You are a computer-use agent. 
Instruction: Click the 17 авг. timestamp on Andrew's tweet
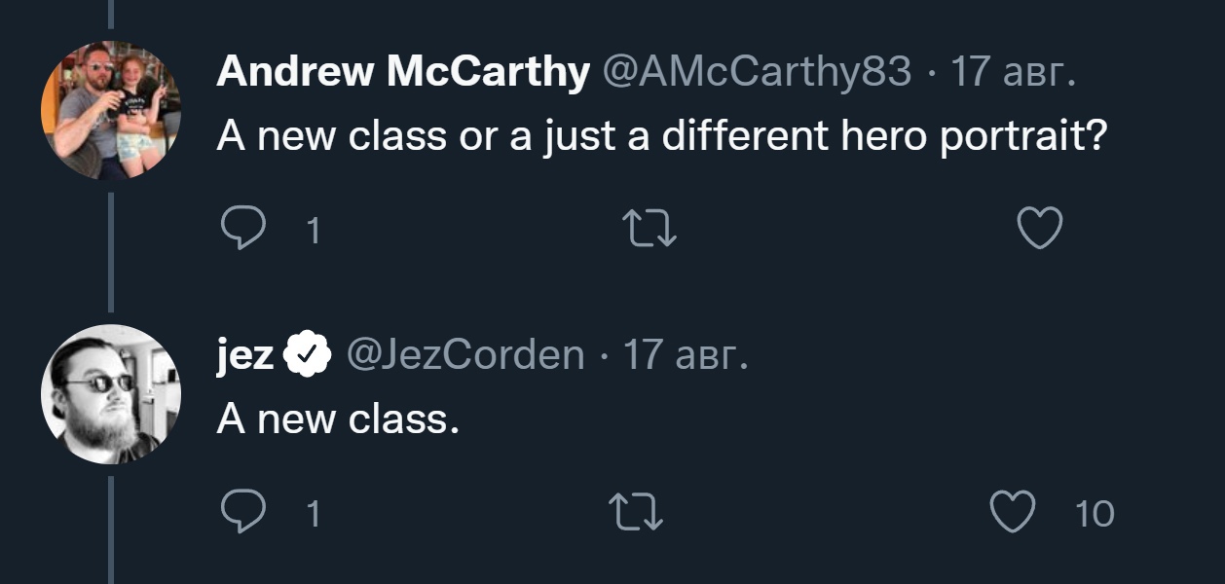click(1013, 72)
